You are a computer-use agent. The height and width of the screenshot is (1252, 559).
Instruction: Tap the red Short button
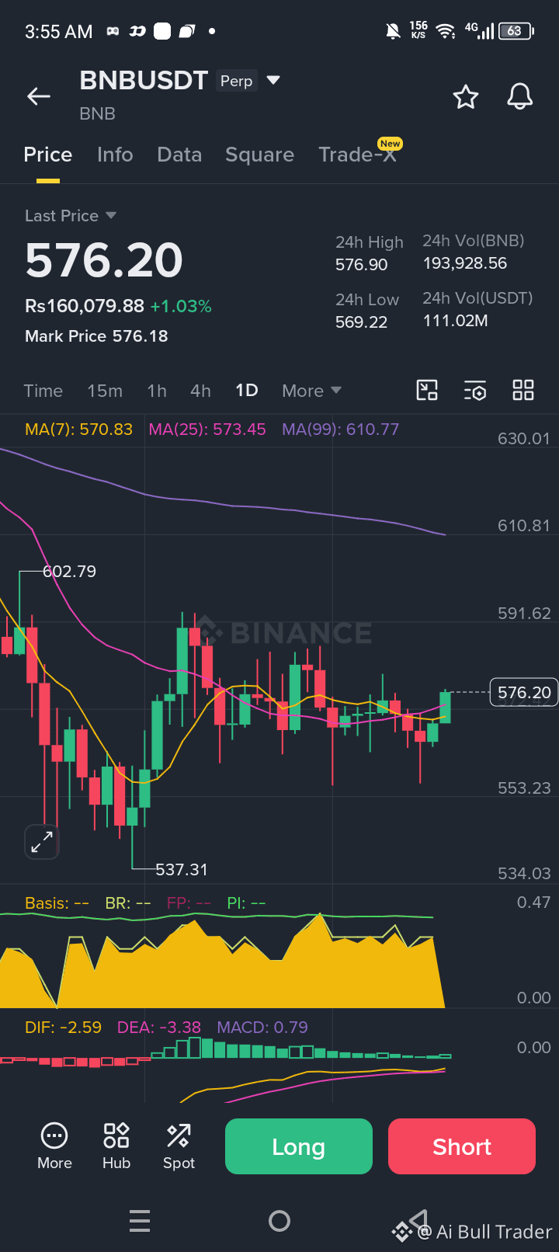(462, 1146)
